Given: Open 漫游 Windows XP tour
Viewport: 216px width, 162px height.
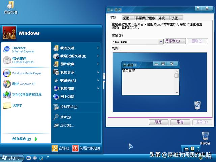Looking at the screenshot, I should 19,84.
